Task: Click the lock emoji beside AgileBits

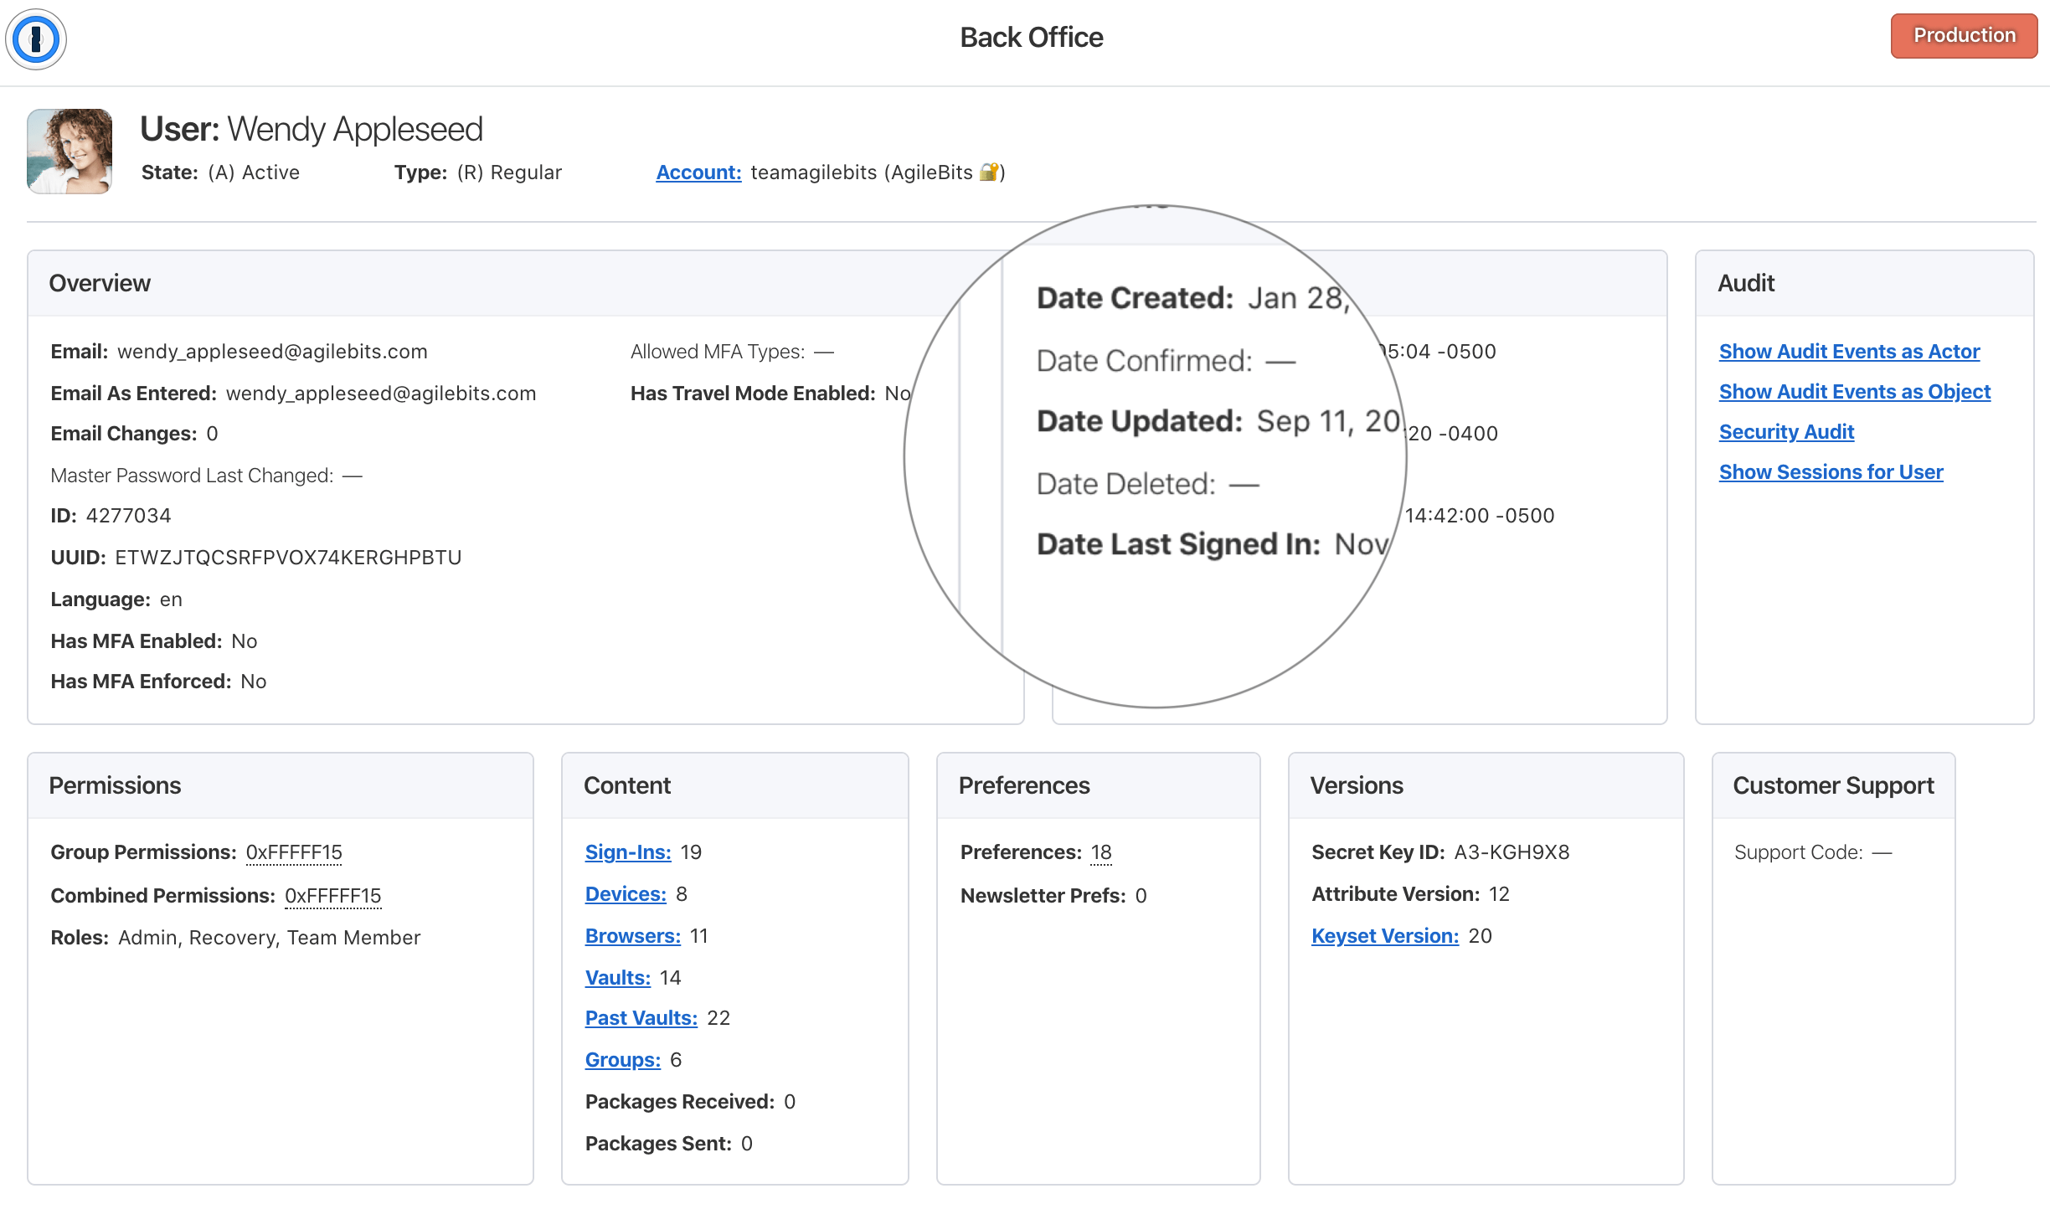Action: click(987, 172)
